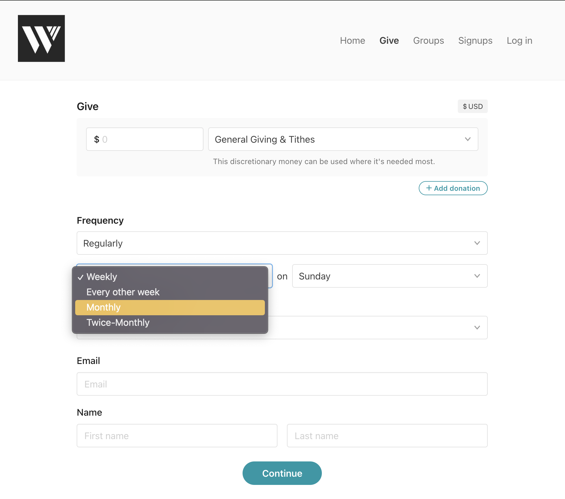Select the checked Weekly option
The image size is (565, 499).
coord(102,277)
